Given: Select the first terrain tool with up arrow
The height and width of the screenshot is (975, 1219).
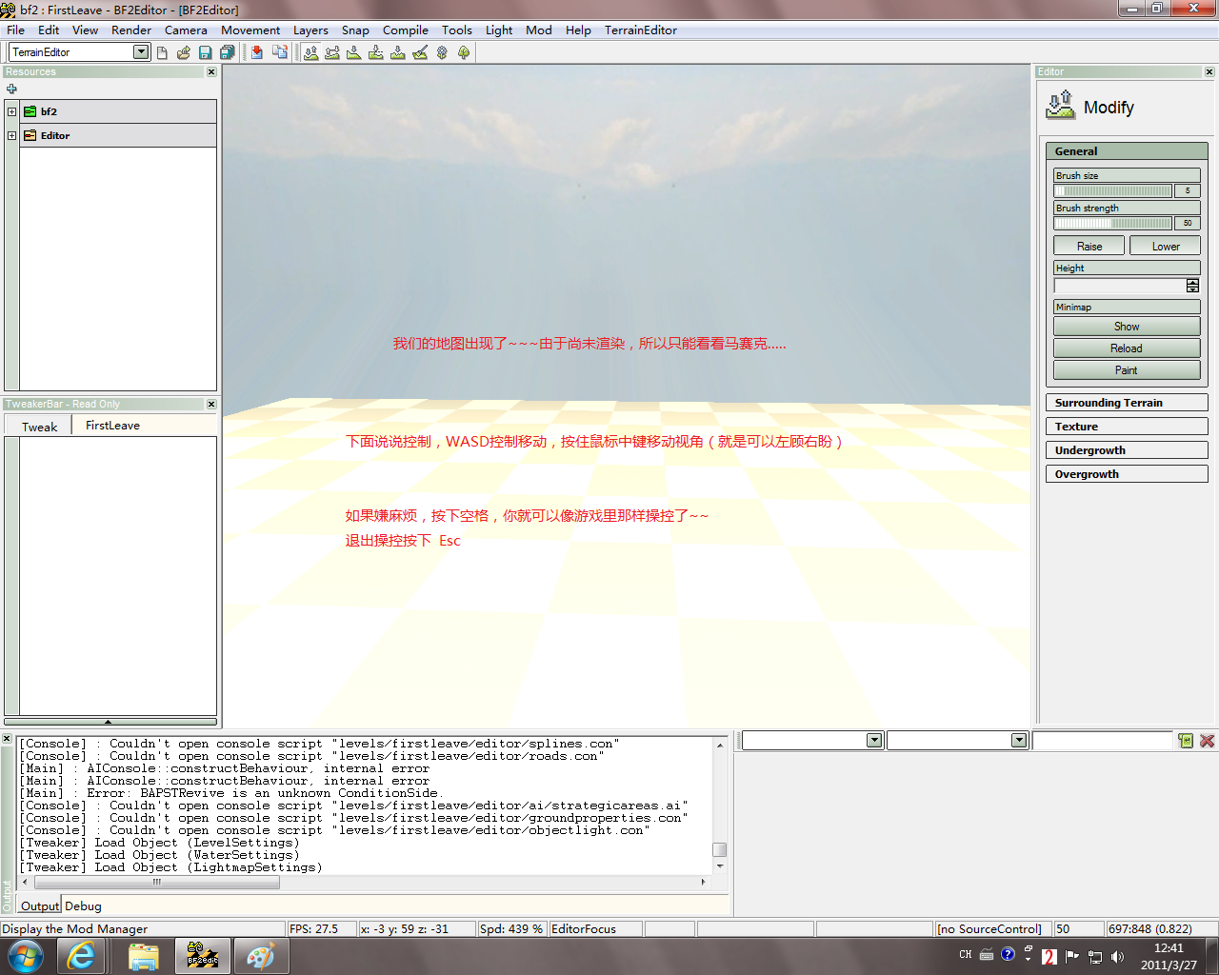Looking at the screenshot, I should (310, 52).
